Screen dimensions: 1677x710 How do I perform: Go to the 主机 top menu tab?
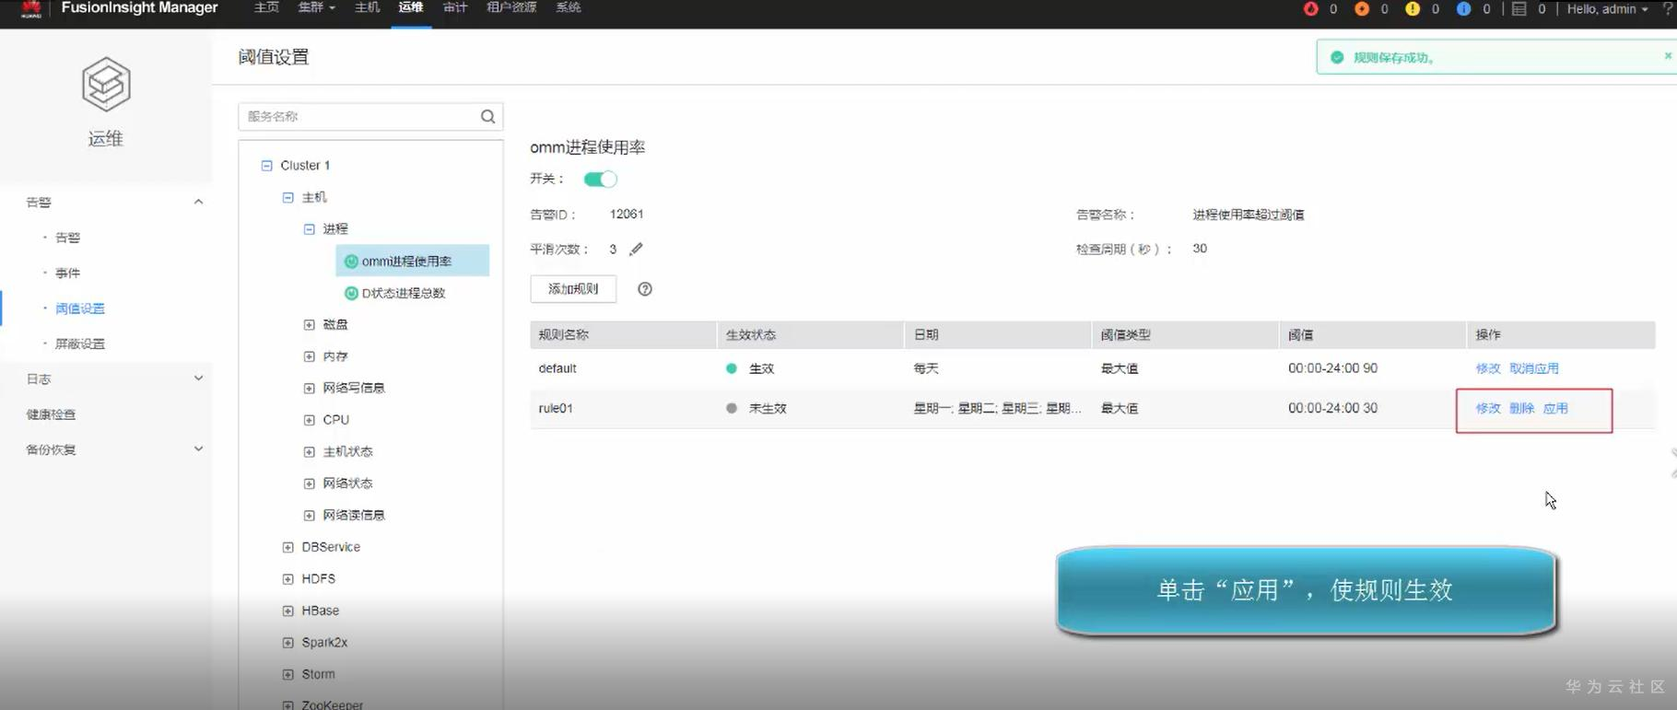(367, 8)
